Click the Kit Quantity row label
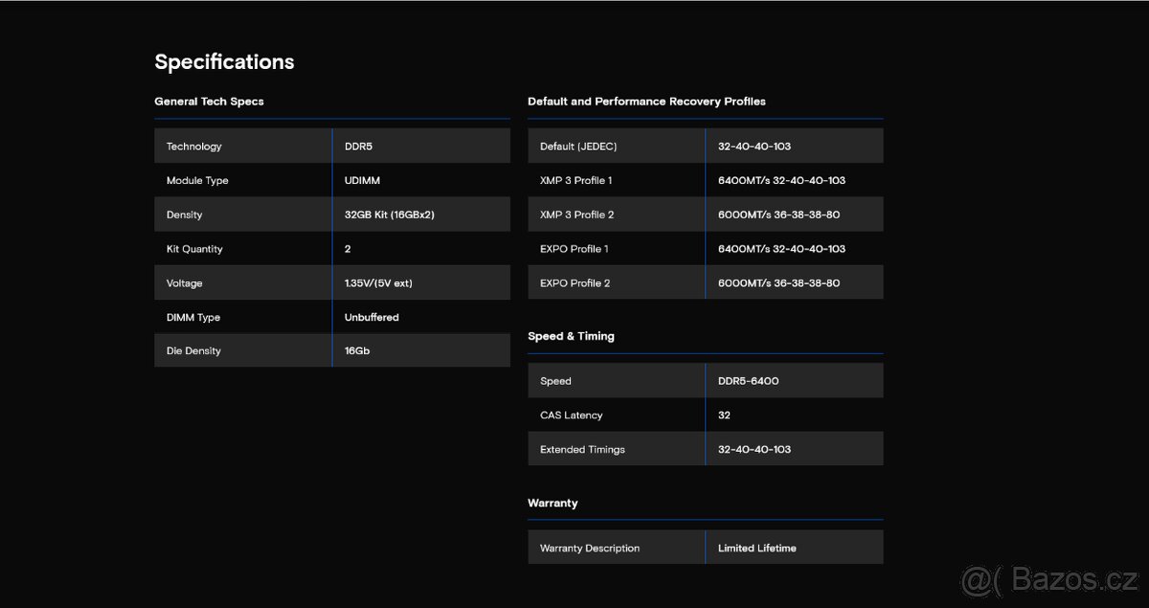The image size is (1149, 608). [194, 249]
